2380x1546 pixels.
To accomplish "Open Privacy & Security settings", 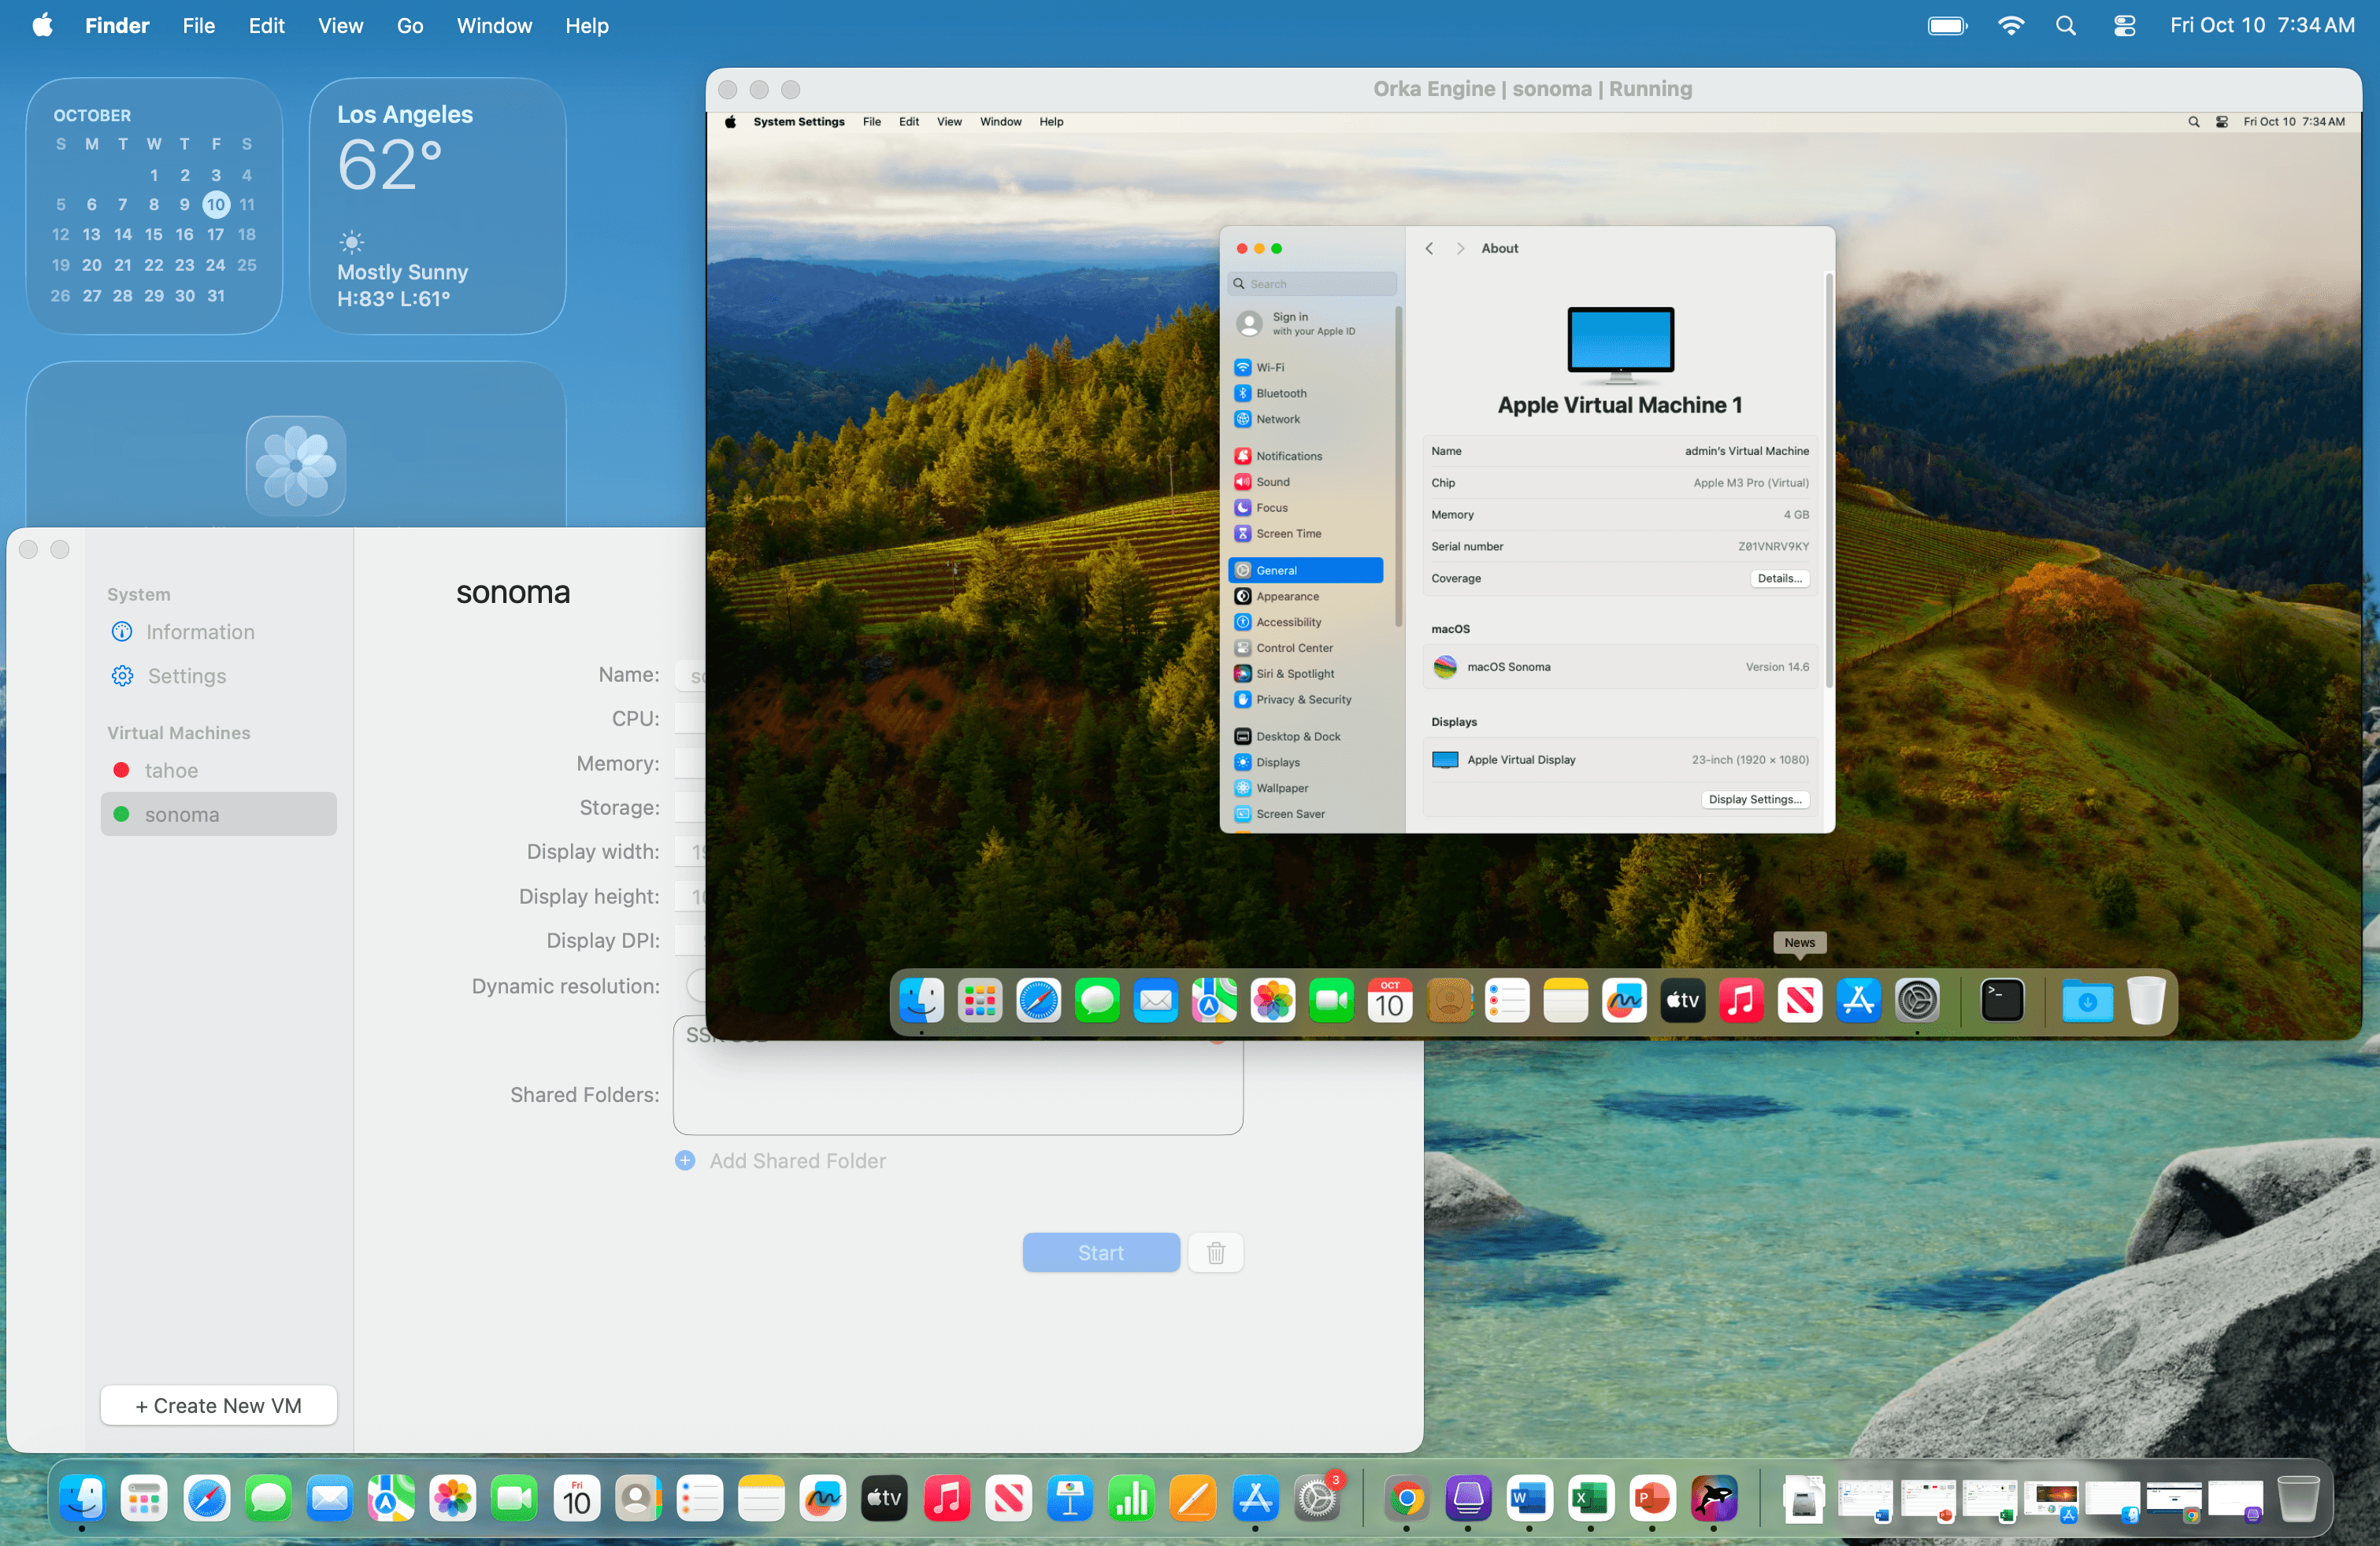I will (x=1302, y=700).
